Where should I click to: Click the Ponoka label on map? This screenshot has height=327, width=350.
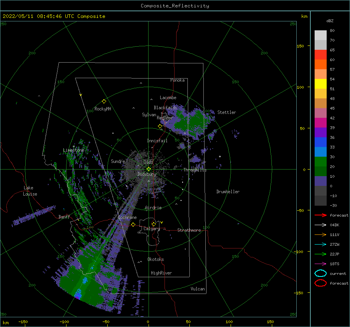coord(177,80)
